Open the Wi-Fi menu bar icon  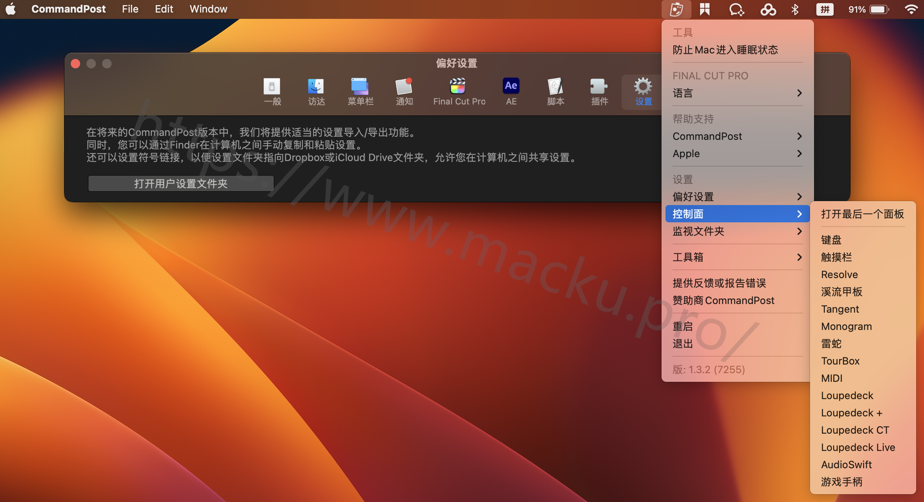click(x=911, y=9)
